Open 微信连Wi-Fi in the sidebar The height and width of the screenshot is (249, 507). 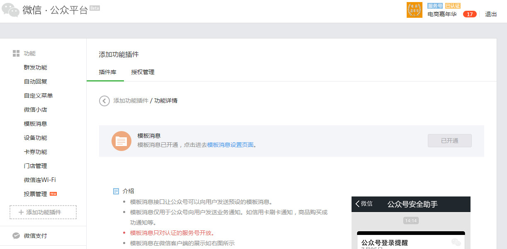click(x=40, y=180)
